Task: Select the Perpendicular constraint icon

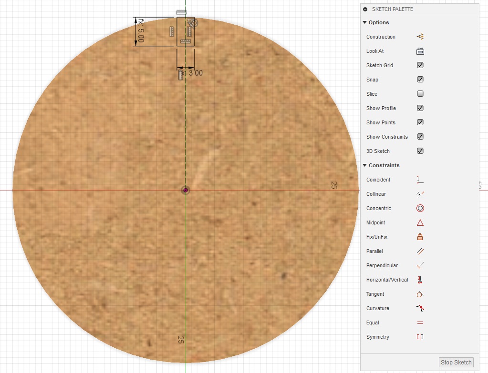Action: coord(420,265)
